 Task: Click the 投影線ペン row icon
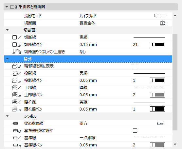(x=17, y=81)
